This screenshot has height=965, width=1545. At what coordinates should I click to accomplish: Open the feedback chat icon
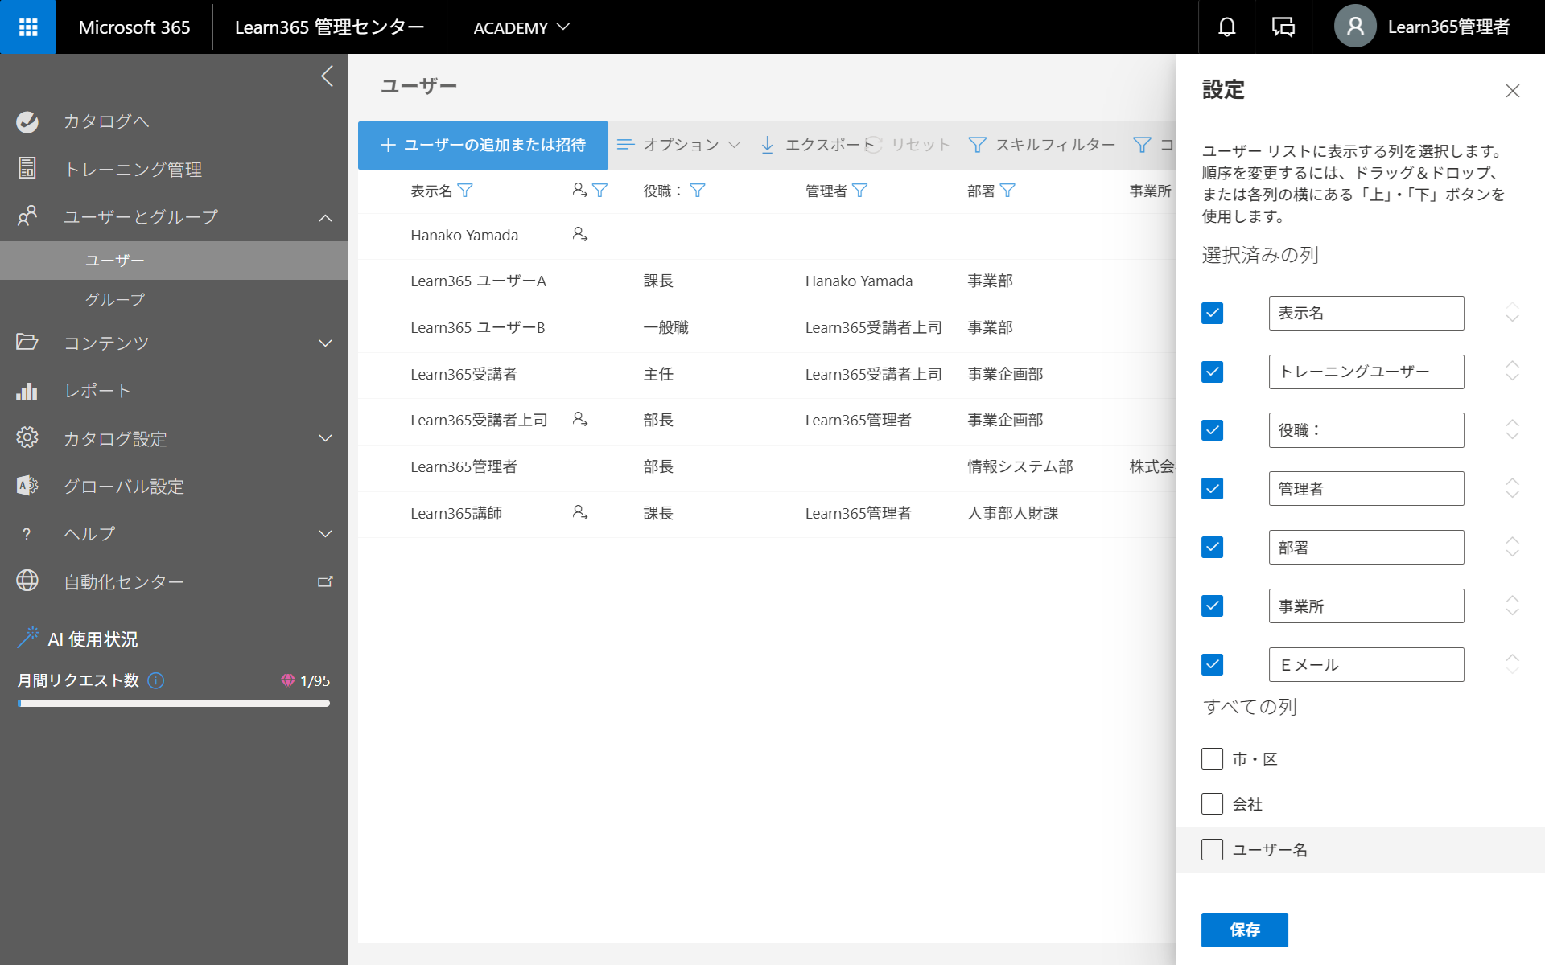[x=1283, y=27]
